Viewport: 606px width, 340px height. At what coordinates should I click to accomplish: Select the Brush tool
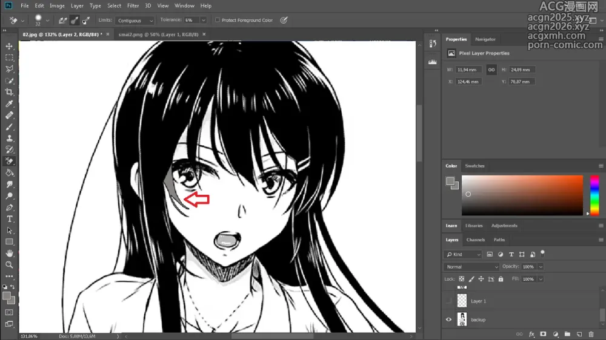[x=9, y=127]
